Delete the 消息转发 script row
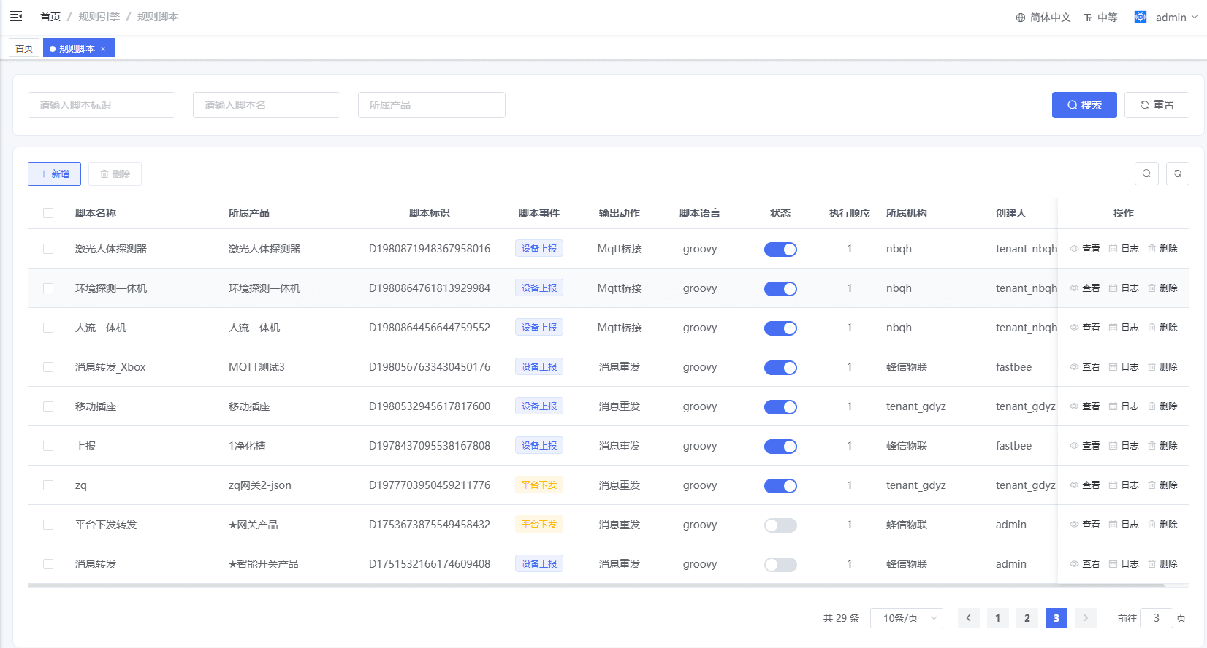 pyautogui.click(x=1162, y=564)
